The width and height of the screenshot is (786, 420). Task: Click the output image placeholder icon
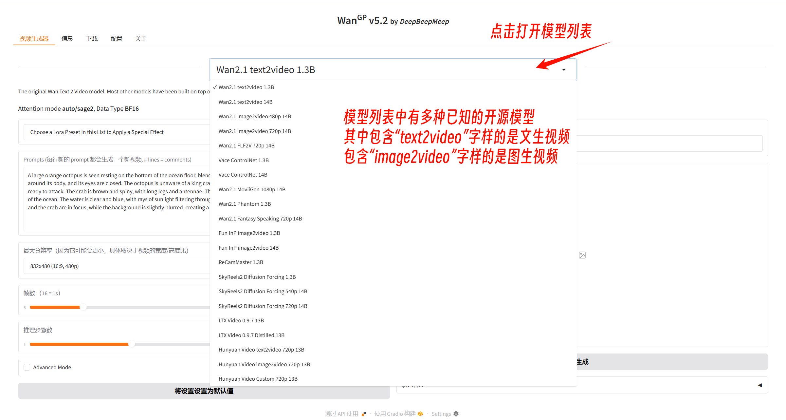pos(582,255)
